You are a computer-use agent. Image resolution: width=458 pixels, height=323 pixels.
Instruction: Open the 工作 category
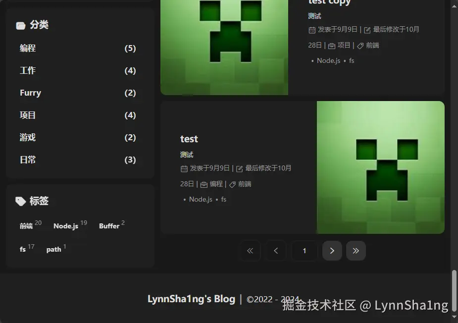coord(28,70)
